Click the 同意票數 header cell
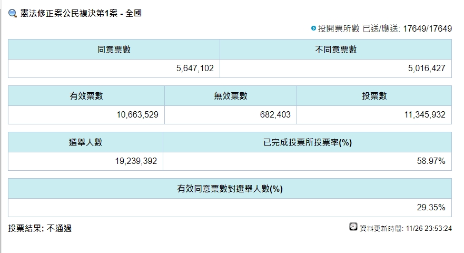Viewport: 464px width, 253px height. (114, 50)
